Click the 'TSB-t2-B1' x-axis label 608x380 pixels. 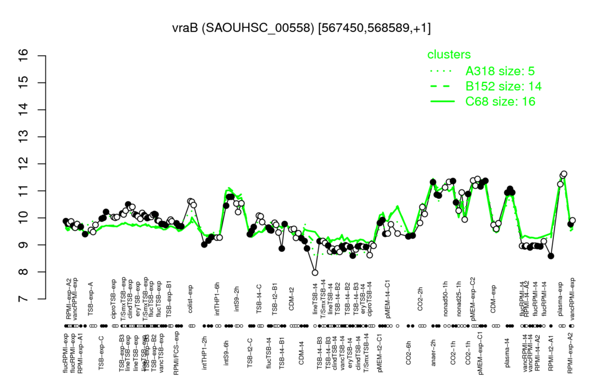coord(275,298)
